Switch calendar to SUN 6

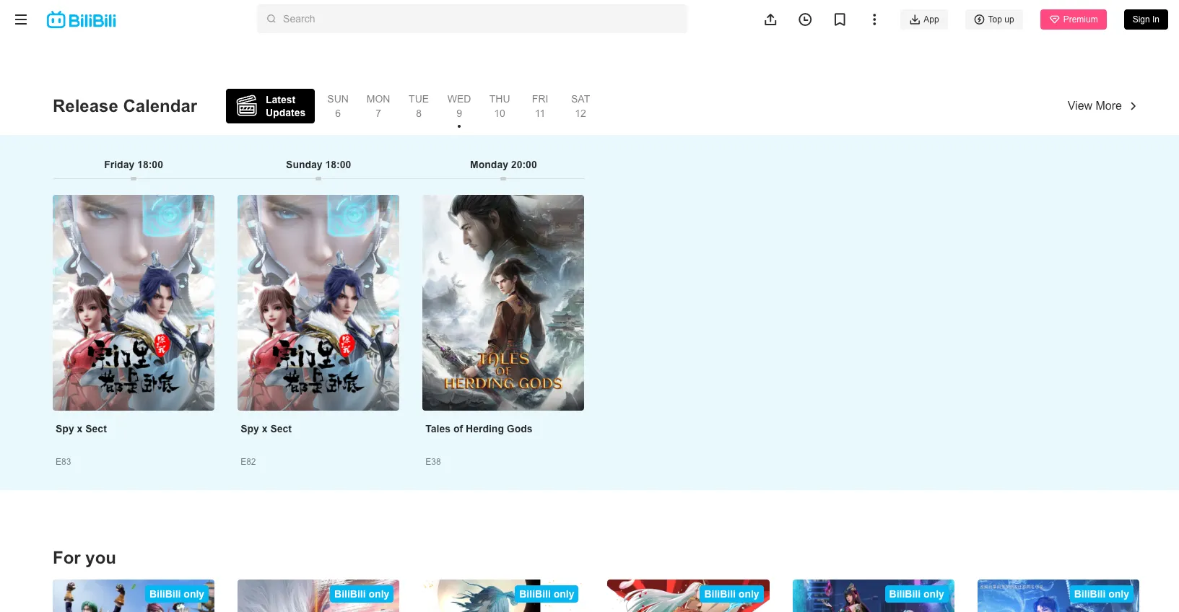(x=338, y=106)
